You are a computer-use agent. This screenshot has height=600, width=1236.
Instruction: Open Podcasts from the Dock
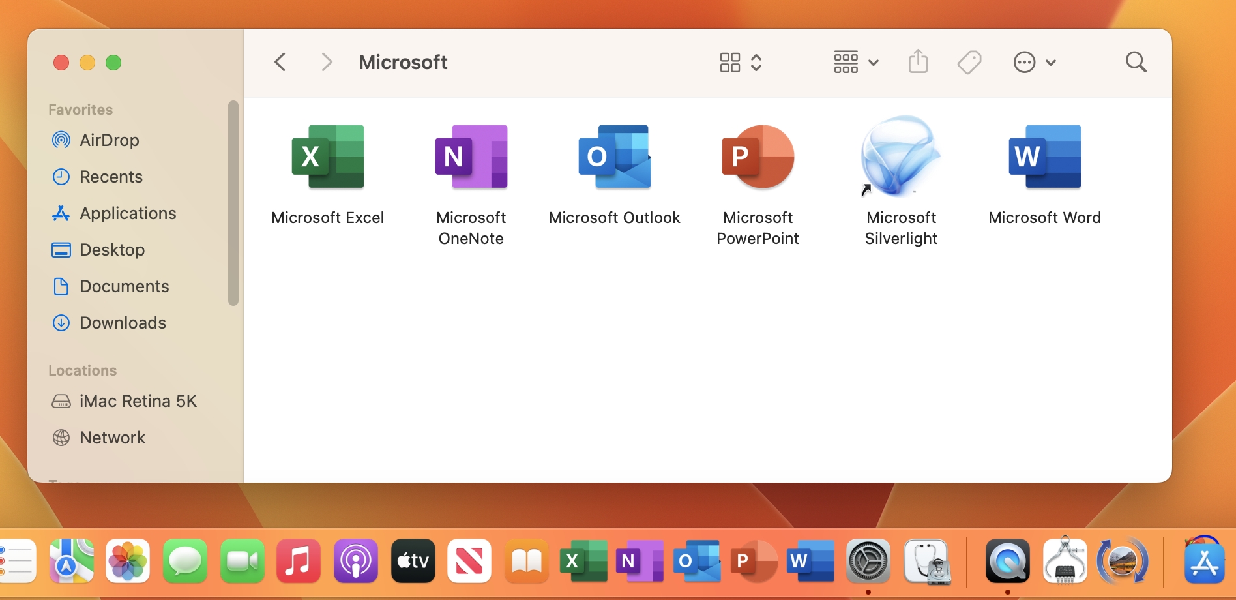(x=356, y=561)
